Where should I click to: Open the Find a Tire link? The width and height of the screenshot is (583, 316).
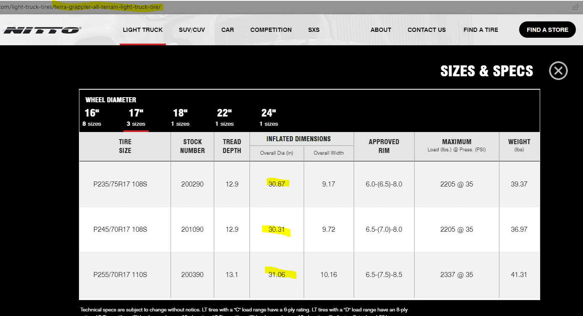coord(481,30)
